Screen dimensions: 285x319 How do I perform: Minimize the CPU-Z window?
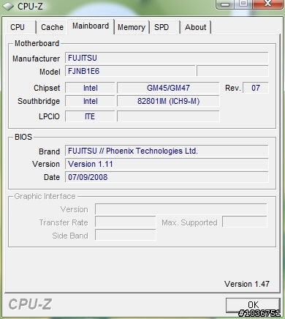click(x=225, y=4)
